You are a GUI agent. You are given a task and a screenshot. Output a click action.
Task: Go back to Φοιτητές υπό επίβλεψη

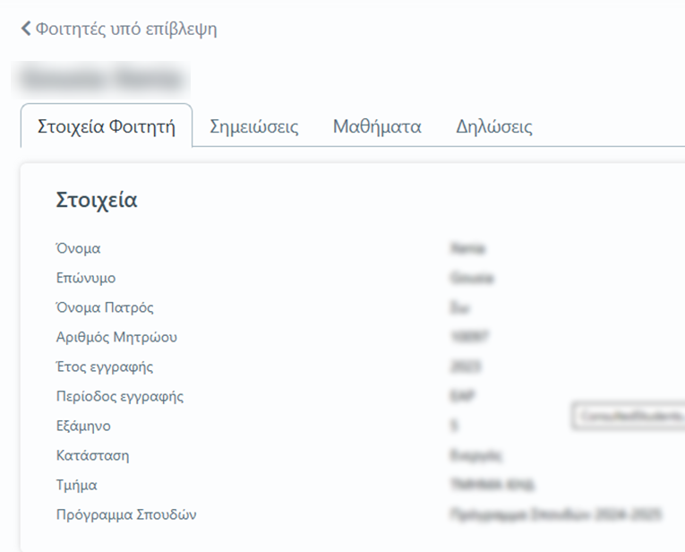[x=125, y=30]
